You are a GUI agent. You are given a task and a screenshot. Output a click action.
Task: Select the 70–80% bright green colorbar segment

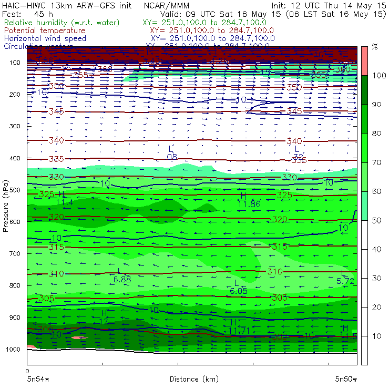click(364, 148)
